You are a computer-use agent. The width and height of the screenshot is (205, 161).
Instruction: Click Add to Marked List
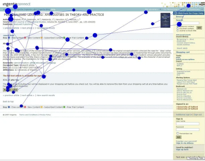[x=185, y=91]
